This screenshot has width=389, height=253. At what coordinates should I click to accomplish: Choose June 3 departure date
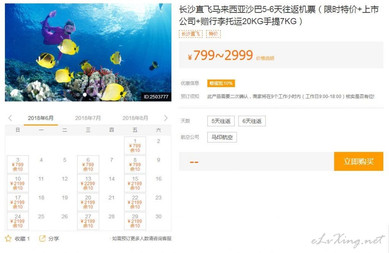click(x=18, y=164)
